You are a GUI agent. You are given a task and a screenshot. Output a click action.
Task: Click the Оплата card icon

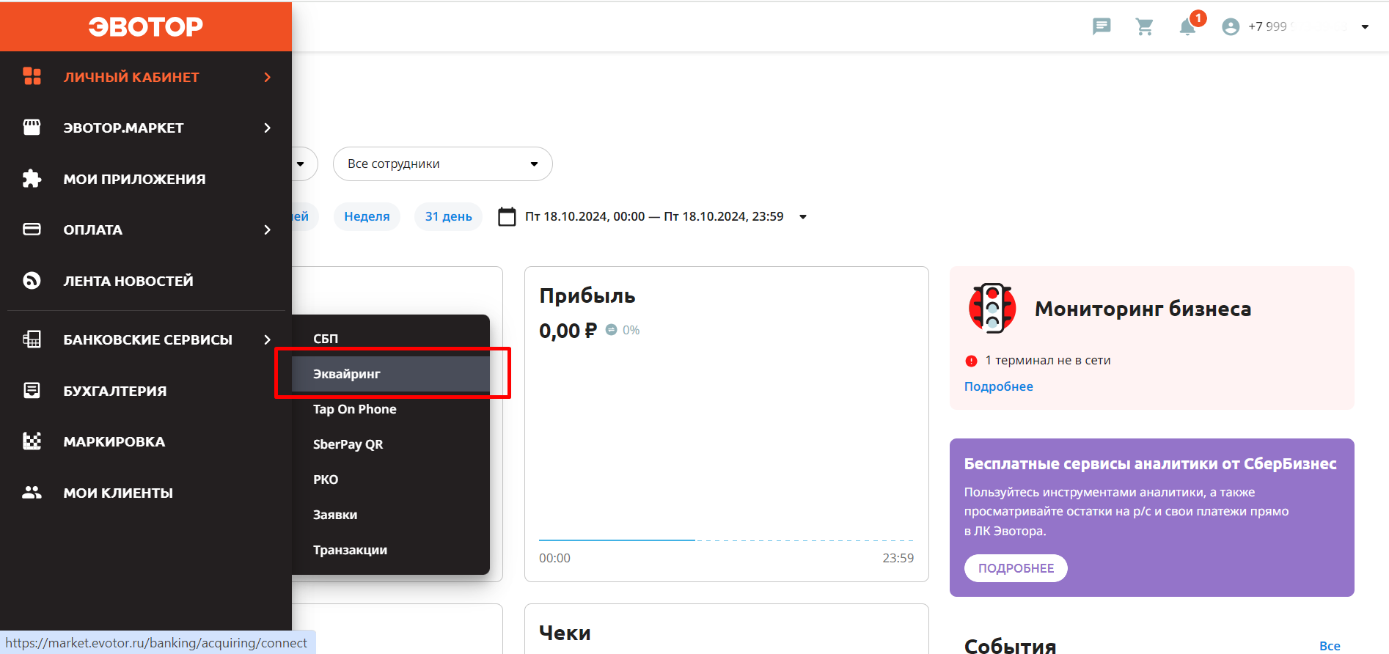click(x=32, y=229)
